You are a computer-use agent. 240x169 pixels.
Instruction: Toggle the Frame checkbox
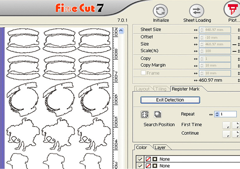[x=143, y=73]
